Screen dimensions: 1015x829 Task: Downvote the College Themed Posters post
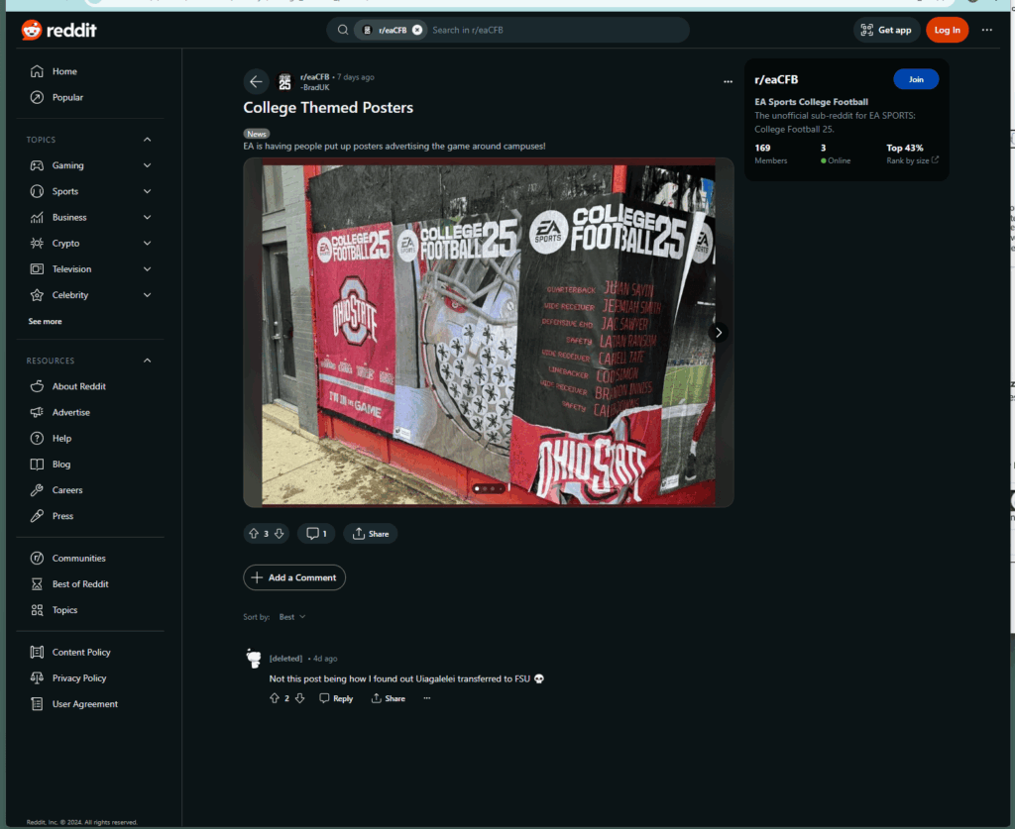(280, 534)
